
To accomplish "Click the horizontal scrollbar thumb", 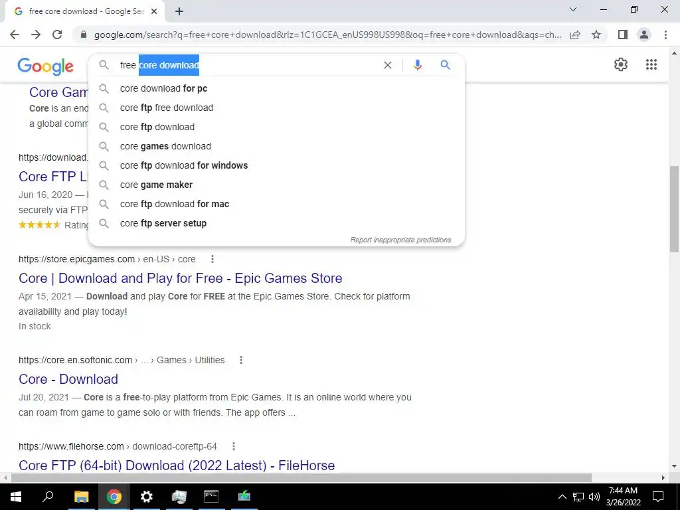I will pos(301,478).
